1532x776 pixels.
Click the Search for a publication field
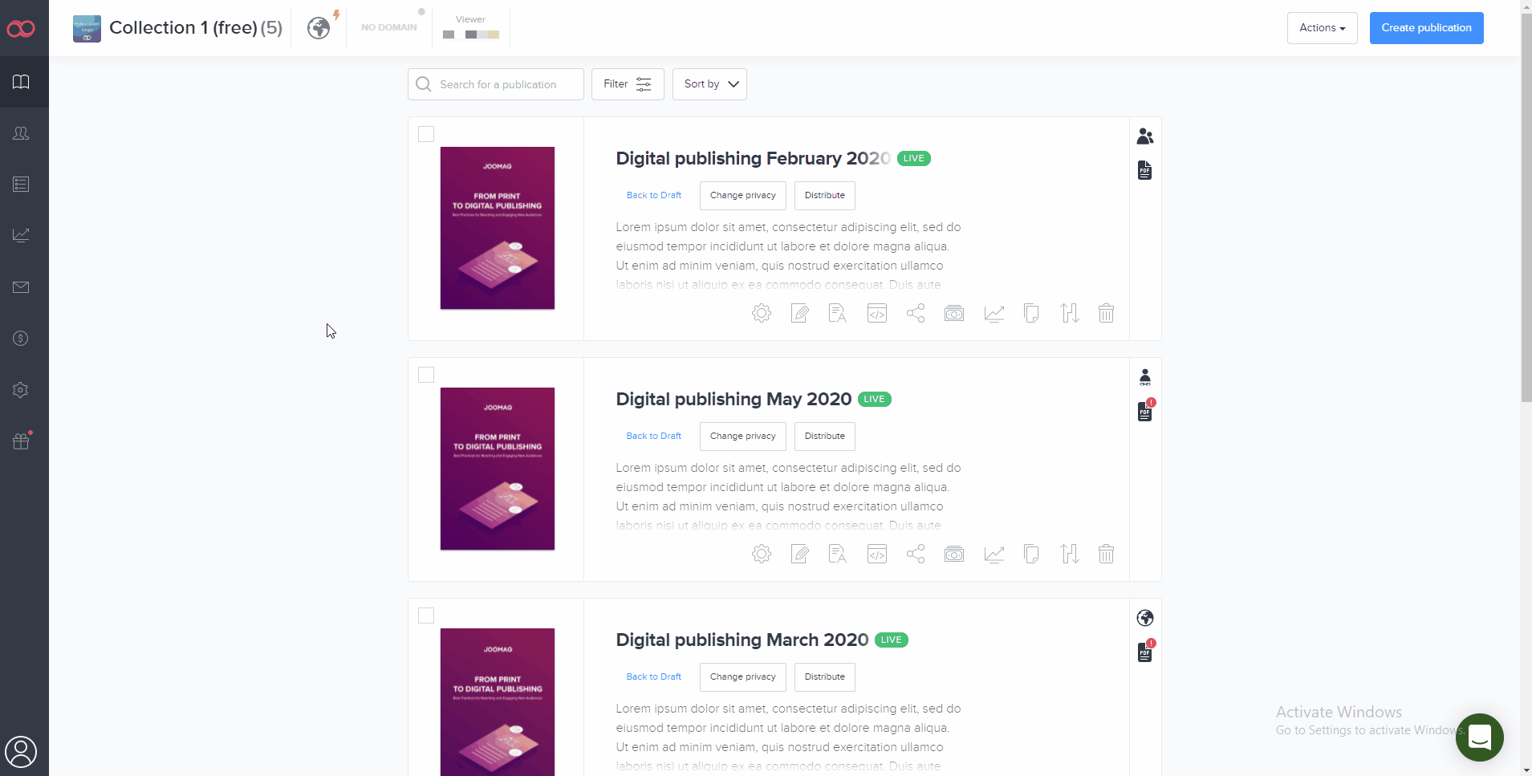coord(496,84)
